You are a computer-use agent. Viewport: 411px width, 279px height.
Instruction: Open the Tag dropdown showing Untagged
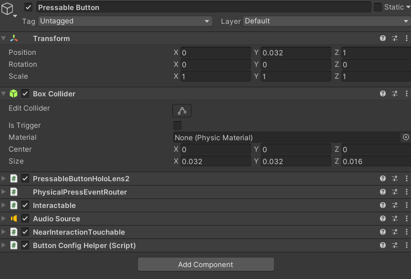coord(125,21)
